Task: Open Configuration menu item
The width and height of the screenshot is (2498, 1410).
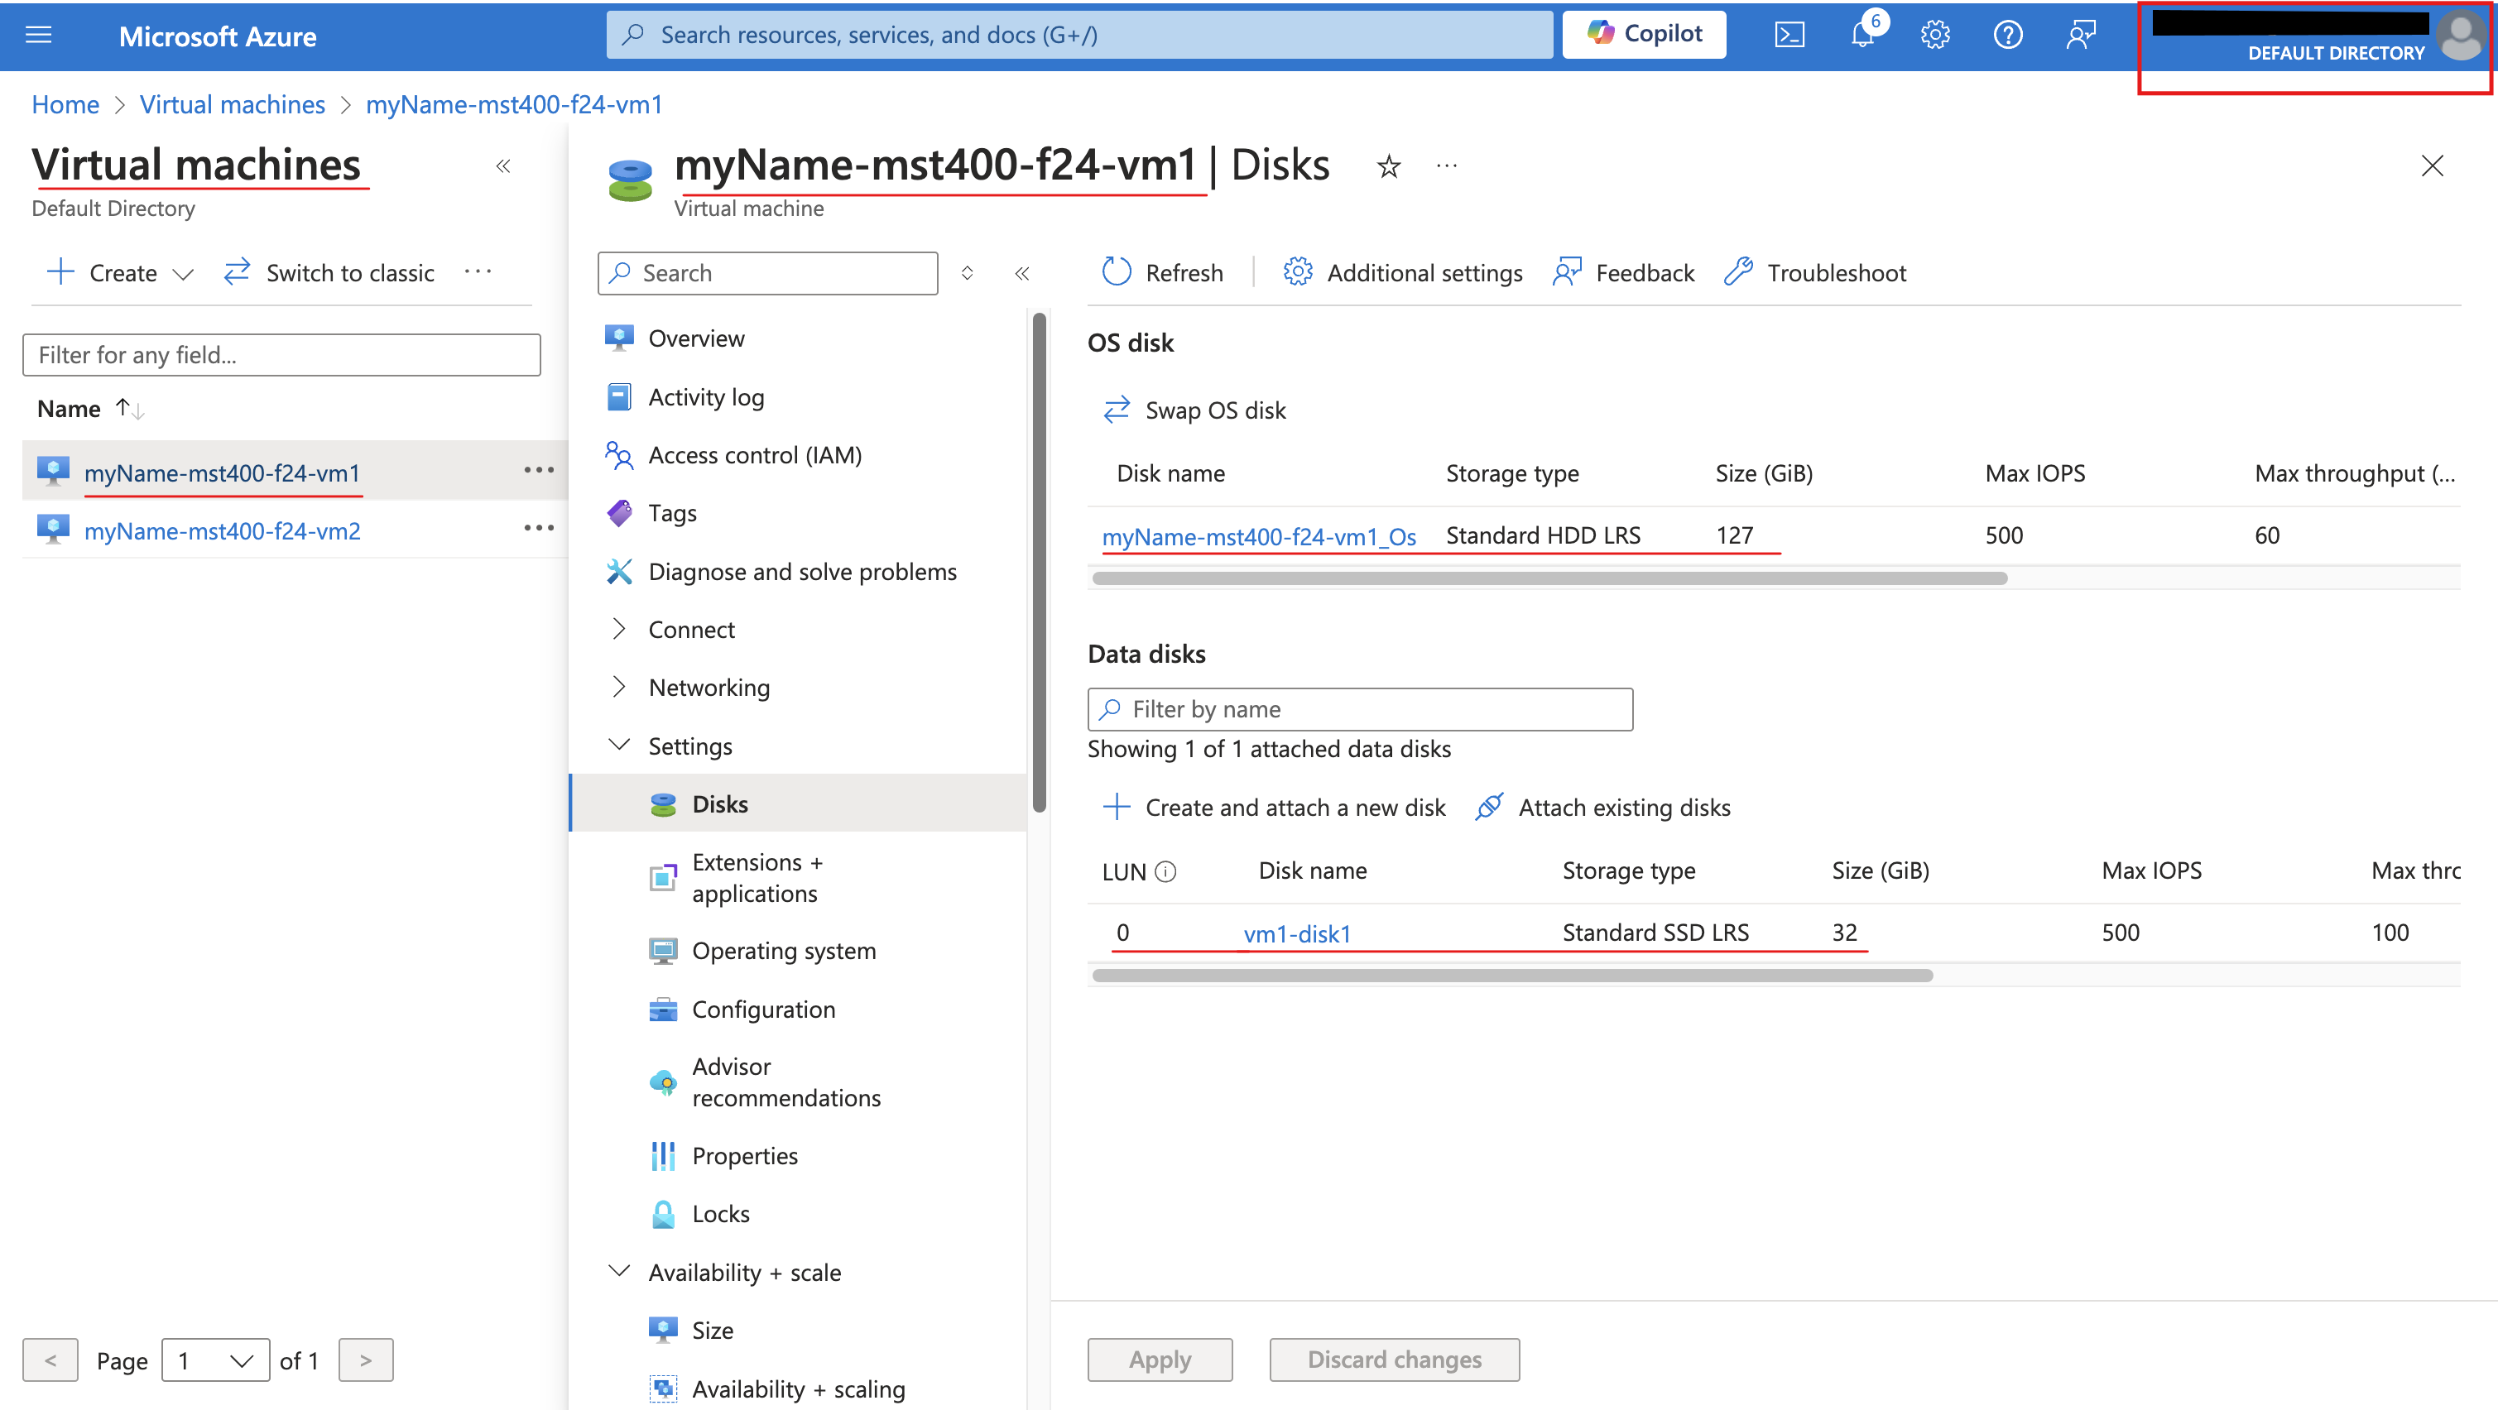Action: pyautogui.click(x=762, y=1010)
